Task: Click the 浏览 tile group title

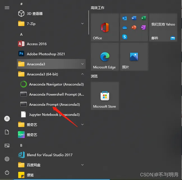Action: (x=94, y=76)
